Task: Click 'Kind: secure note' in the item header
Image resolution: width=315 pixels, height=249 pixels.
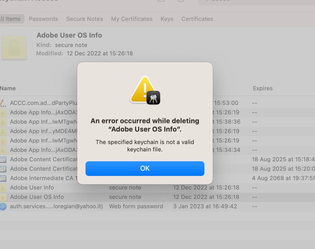Action: [x=62, y=45]
